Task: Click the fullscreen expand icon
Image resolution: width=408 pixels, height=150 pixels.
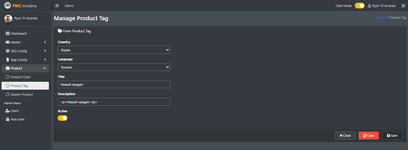Action: pos(403,6)
